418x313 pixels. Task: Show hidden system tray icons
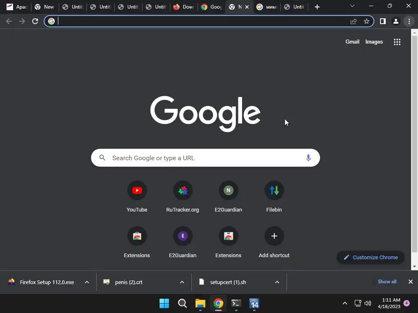click(345, 303)
